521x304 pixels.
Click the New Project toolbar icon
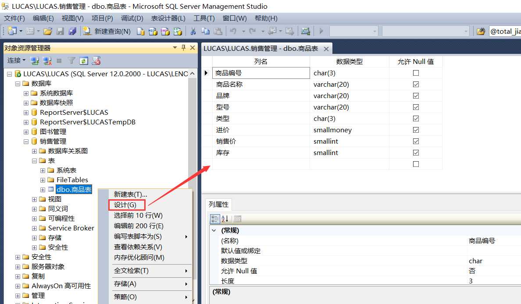[12, 31]
